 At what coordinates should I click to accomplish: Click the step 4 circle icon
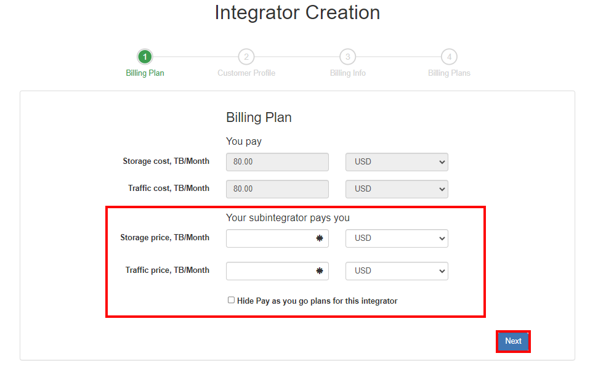[x=449, y=57]
